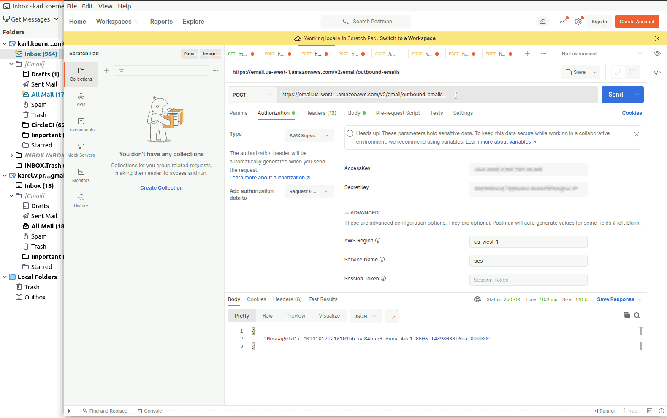The height and width of the screenshot is (418, 667).
Task: Open the Runner in status bar
Action: click(604, 411)
